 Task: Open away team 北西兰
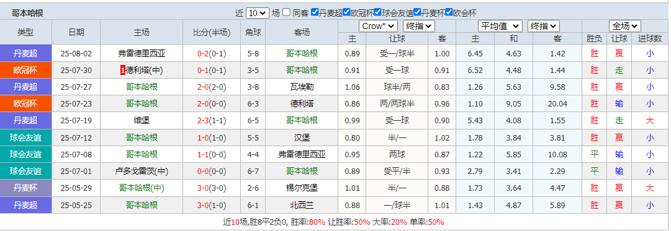(x=302, y=205)
